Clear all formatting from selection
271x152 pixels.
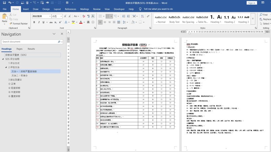point(84,16)
